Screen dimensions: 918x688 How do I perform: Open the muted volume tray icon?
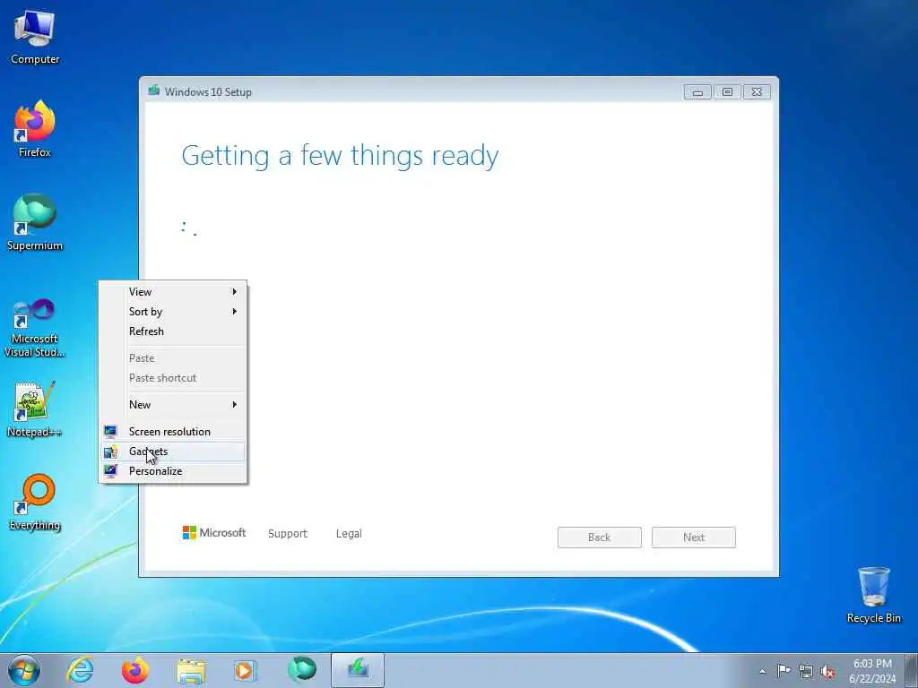click(x=827, y=671)
